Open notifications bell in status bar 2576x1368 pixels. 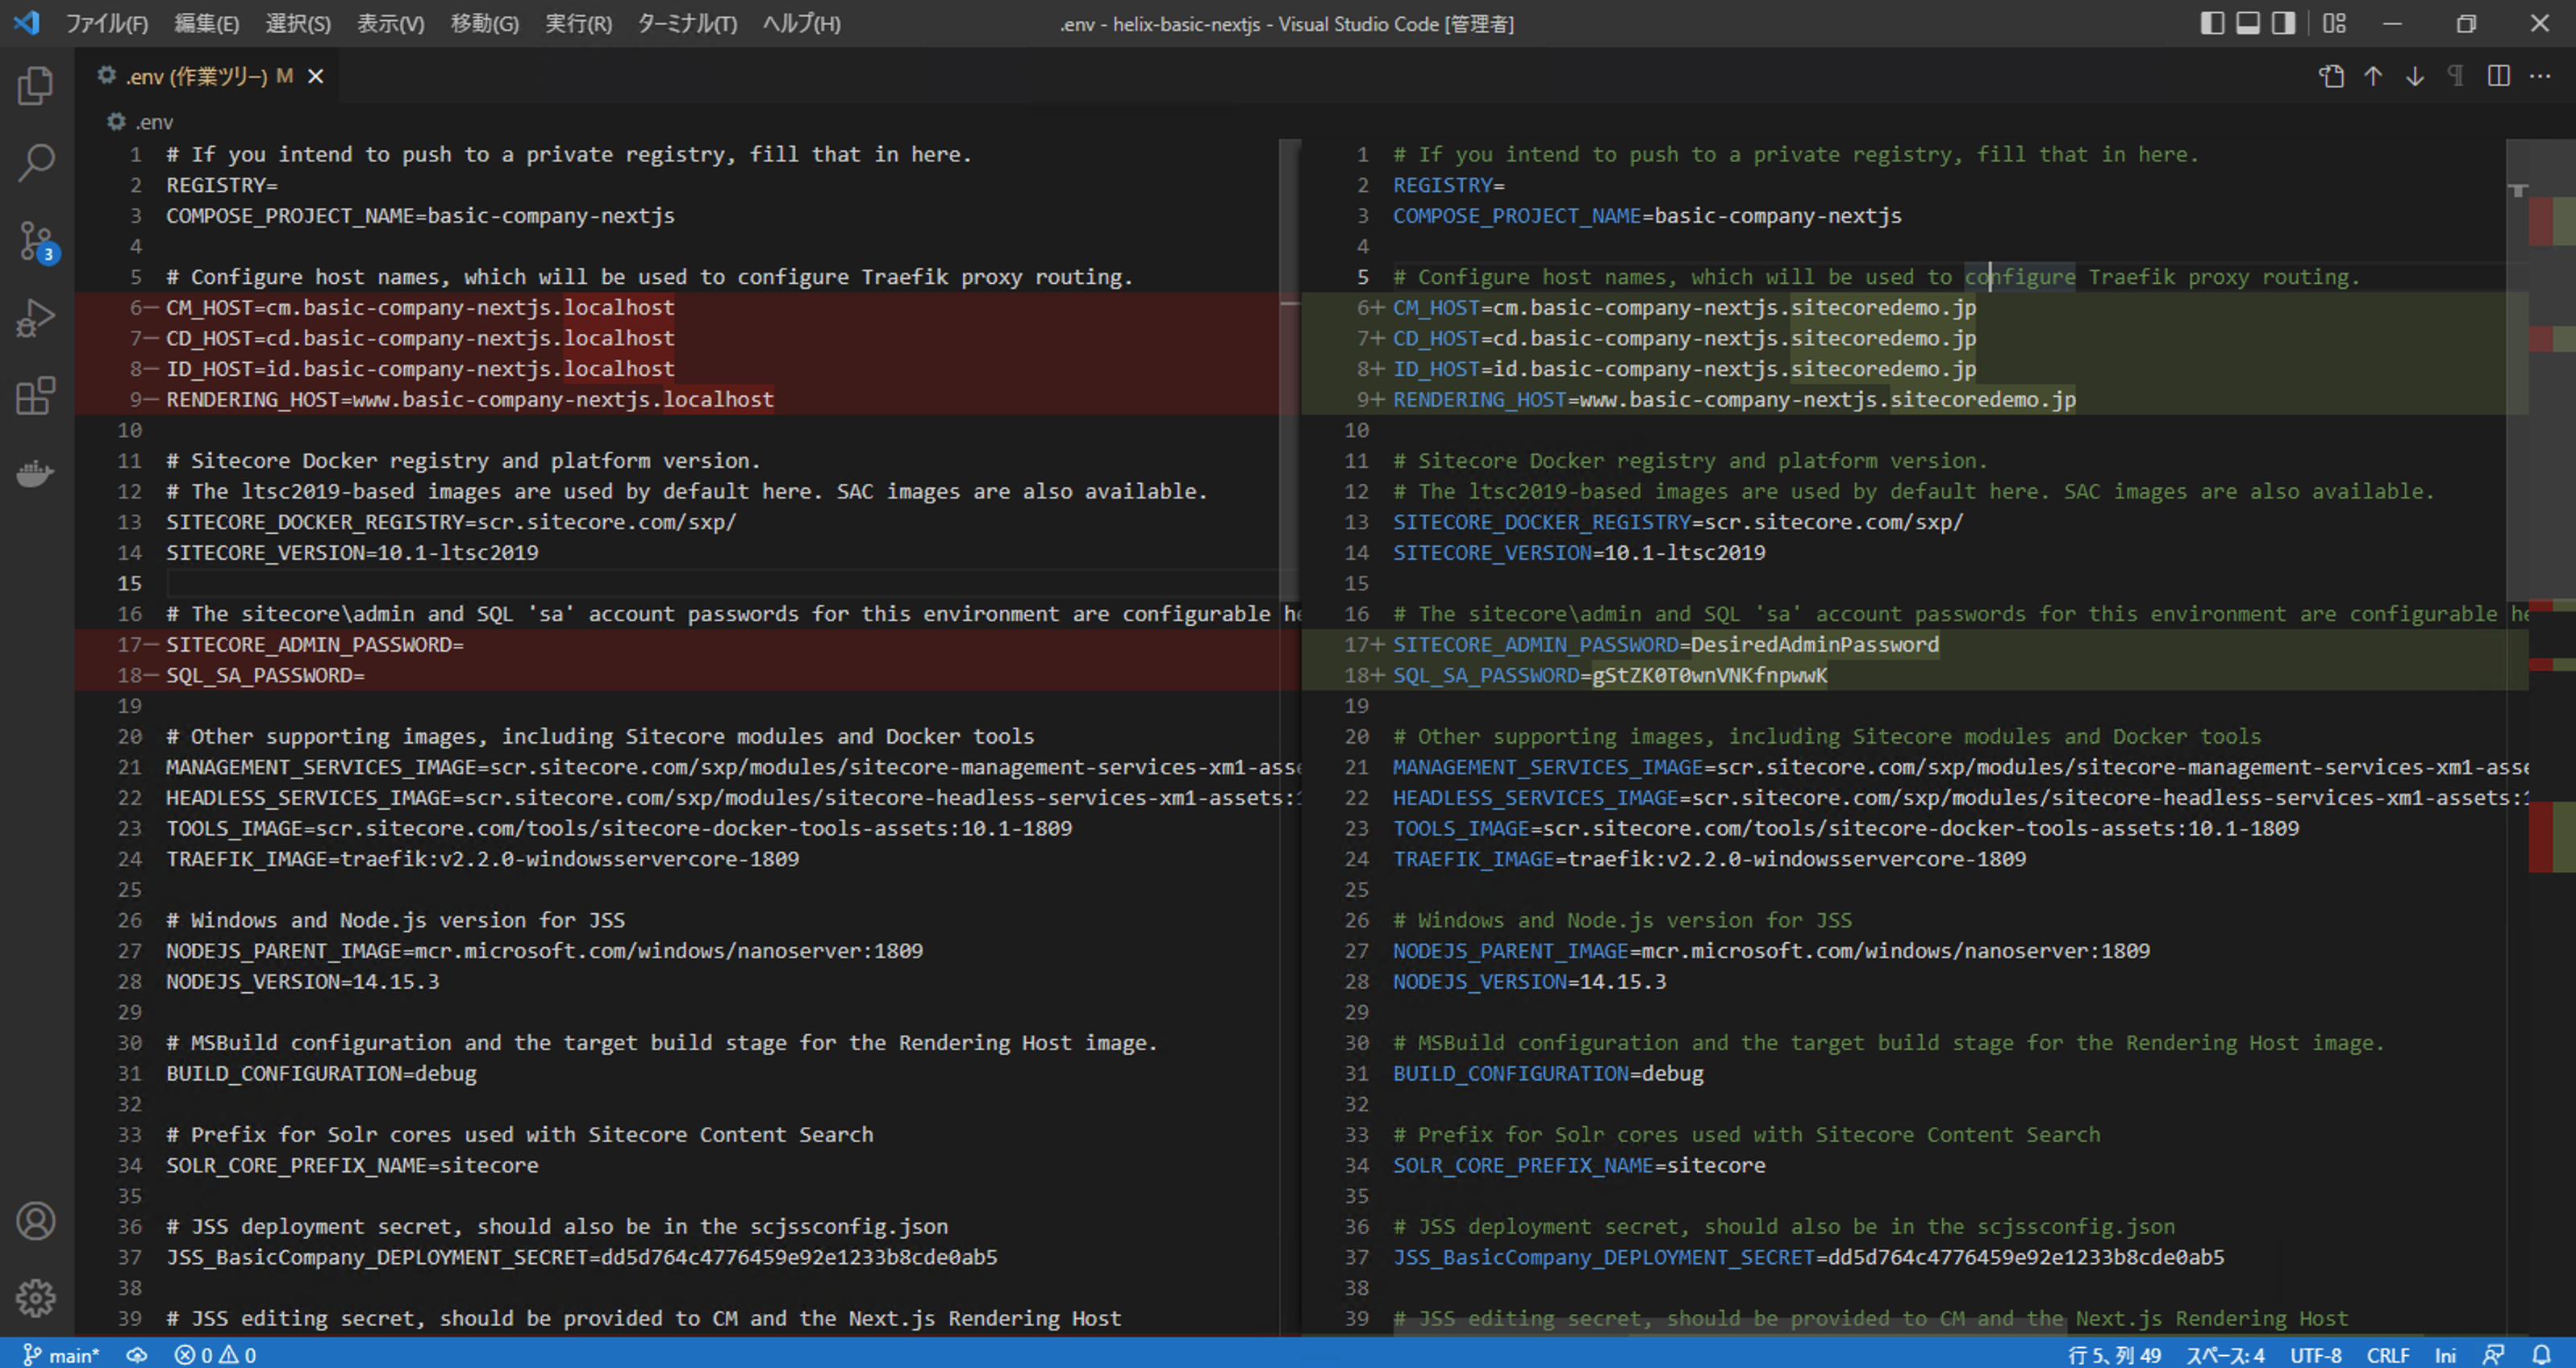2541,1355
